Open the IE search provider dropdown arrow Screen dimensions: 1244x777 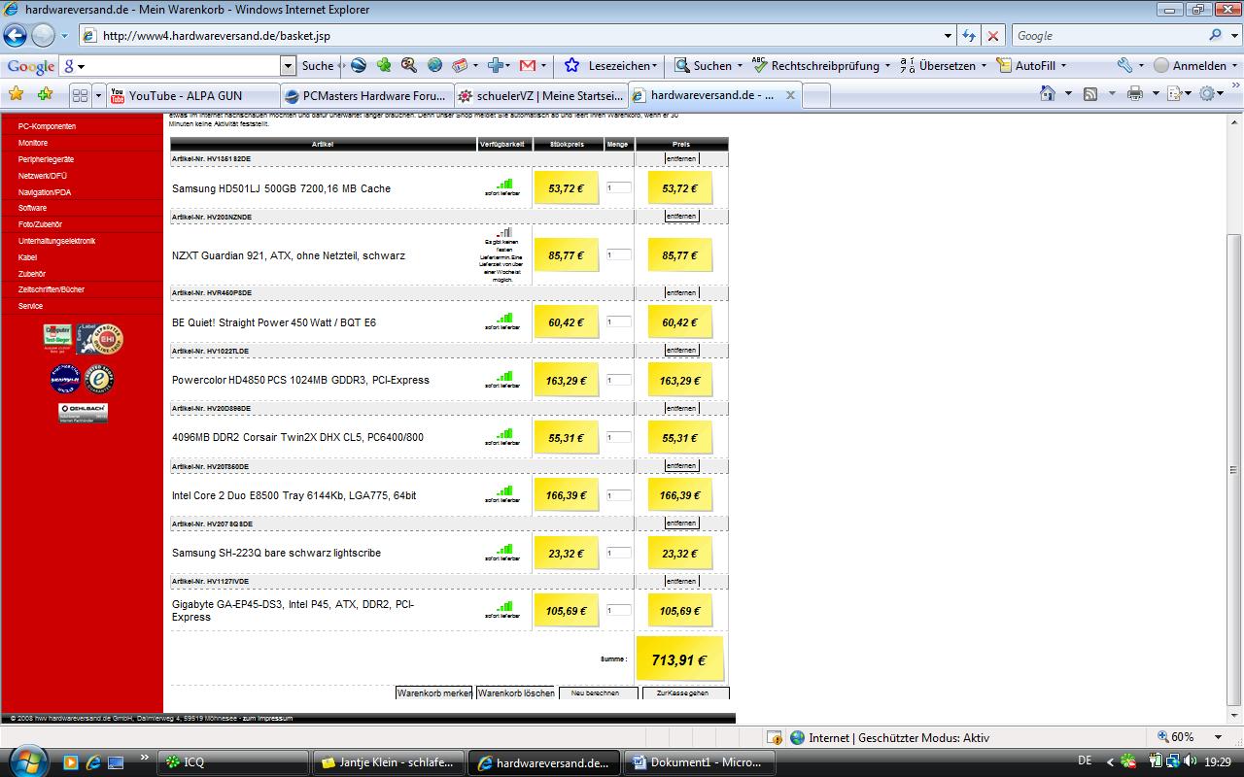[1234, 36]
